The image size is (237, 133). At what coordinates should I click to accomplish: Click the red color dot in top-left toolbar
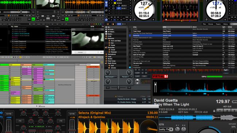coord(92,24)
